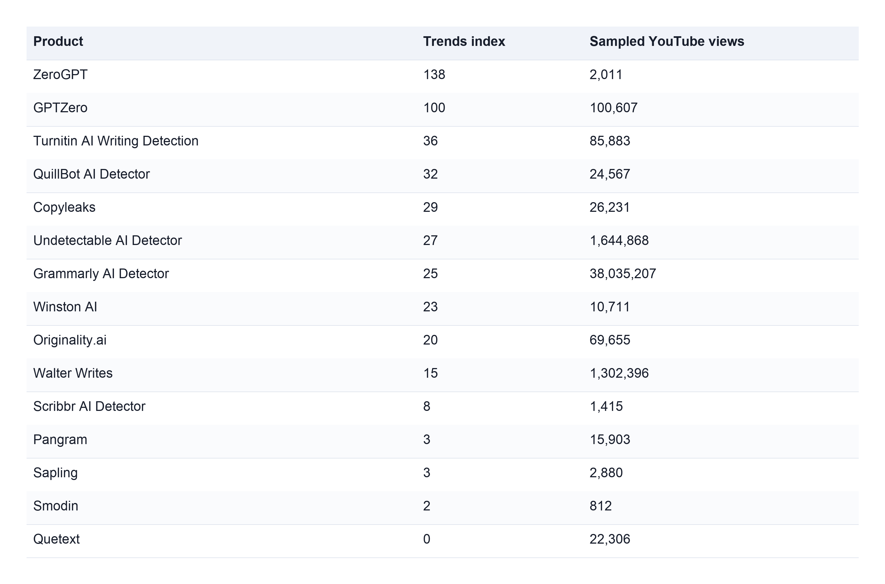Click the 812 YouTube views value
This screenshot has width=885, height=584.
[x=600, y=506]
